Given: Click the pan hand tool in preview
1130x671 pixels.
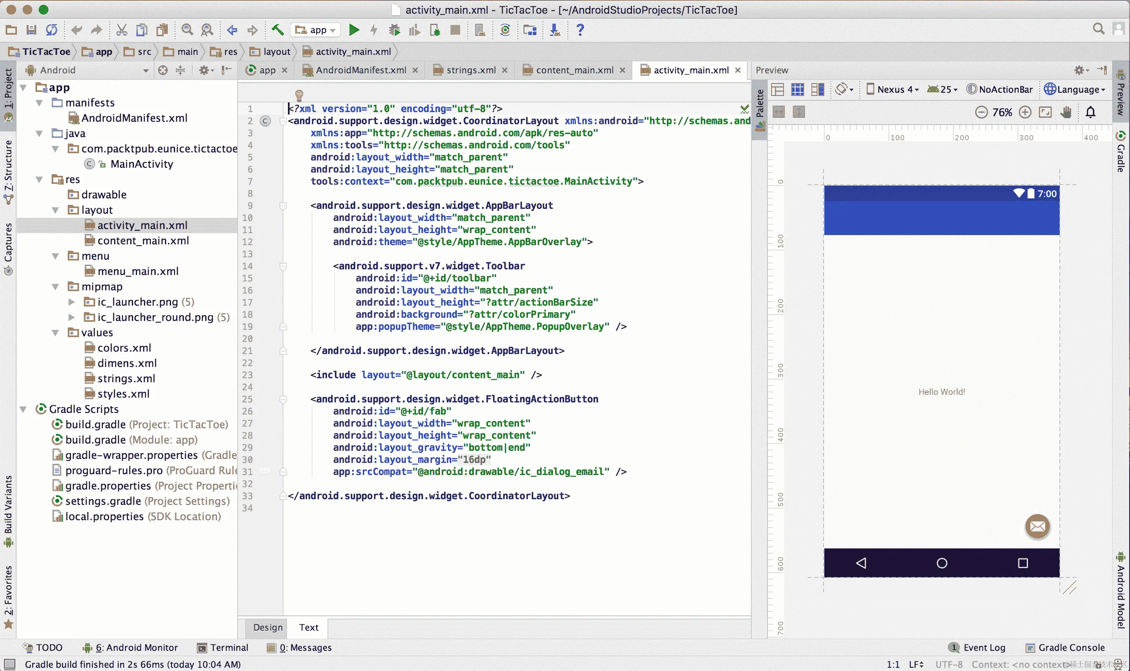Looking at the screenshot, I should pyautogui.click(x=1066, y=112).
